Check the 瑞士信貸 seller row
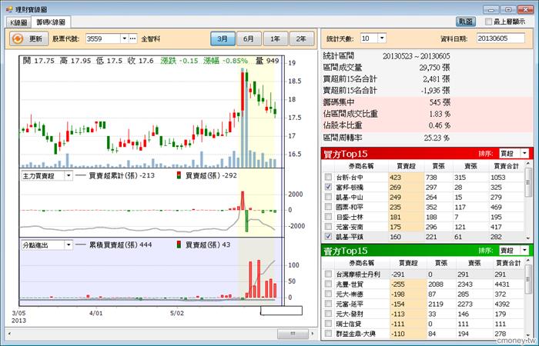Screen dimensions: 539x346 click(328, 324)
